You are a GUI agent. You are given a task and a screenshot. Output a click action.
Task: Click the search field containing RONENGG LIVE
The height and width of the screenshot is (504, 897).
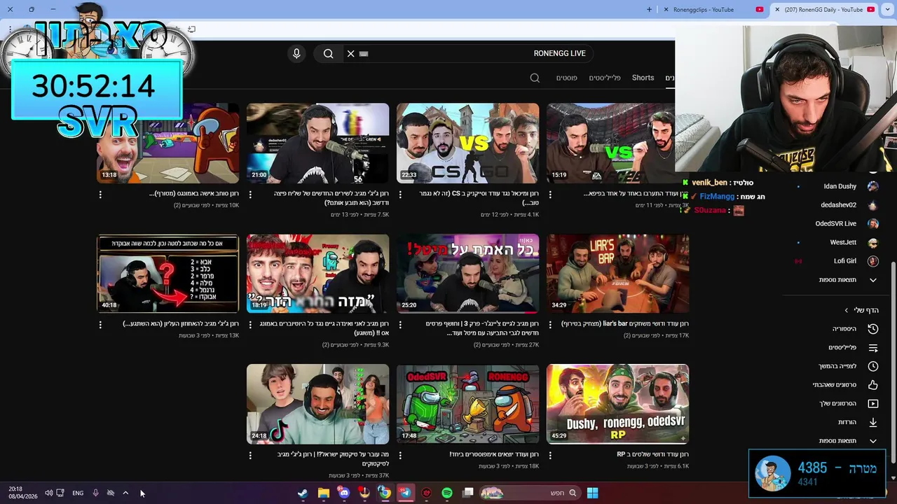(470, 53)
